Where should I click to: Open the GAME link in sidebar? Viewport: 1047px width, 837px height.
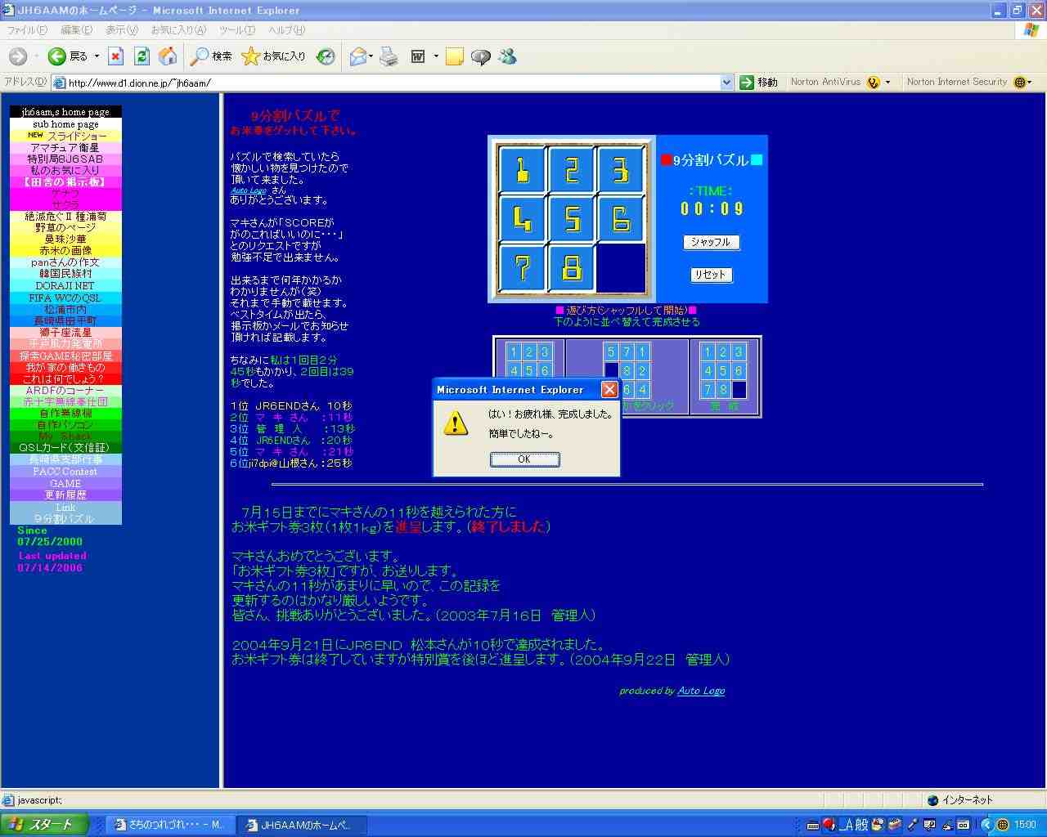pos(65,483)
